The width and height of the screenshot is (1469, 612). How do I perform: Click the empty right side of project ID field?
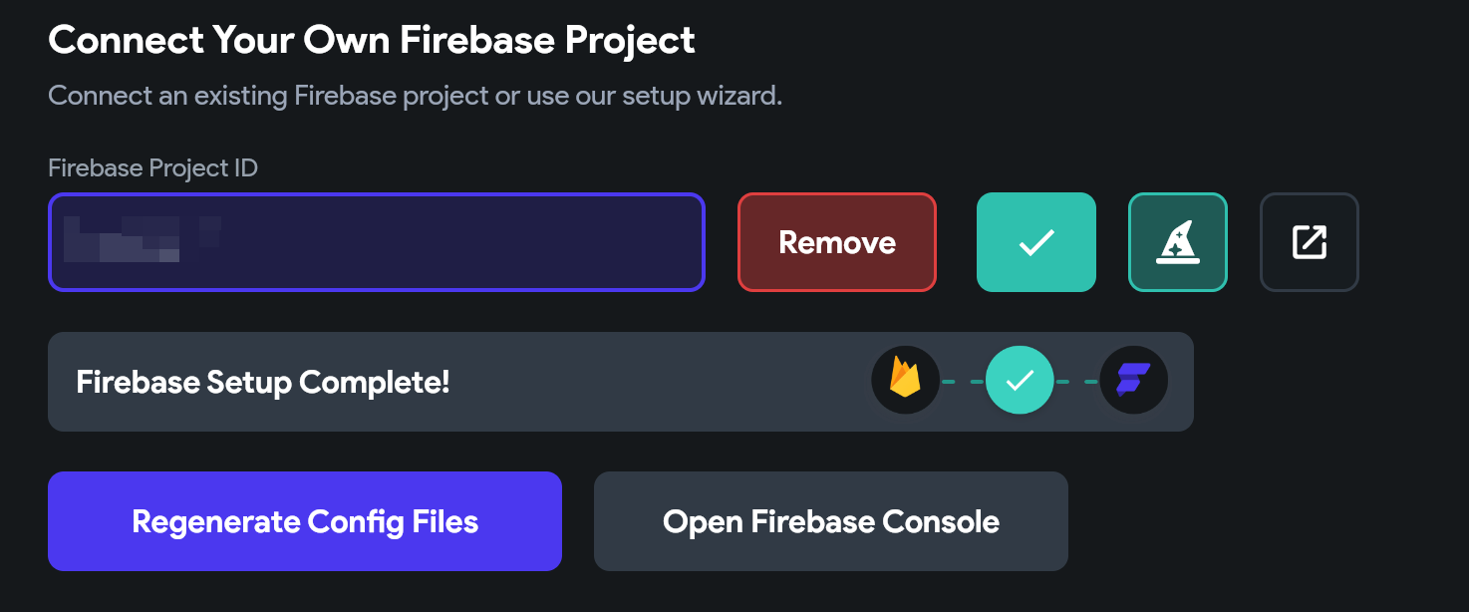click(498, 242)
